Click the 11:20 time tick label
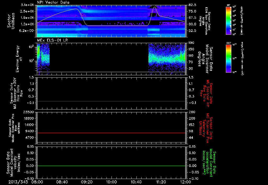This screenshot has width=268, height=185. 161,182
